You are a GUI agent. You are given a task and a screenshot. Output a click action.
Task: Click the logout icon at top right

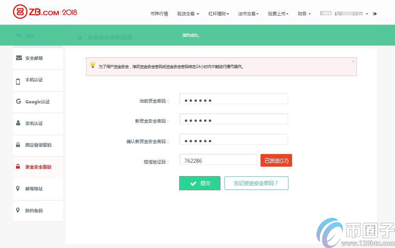pyautogui.click(x=375, y=14)
